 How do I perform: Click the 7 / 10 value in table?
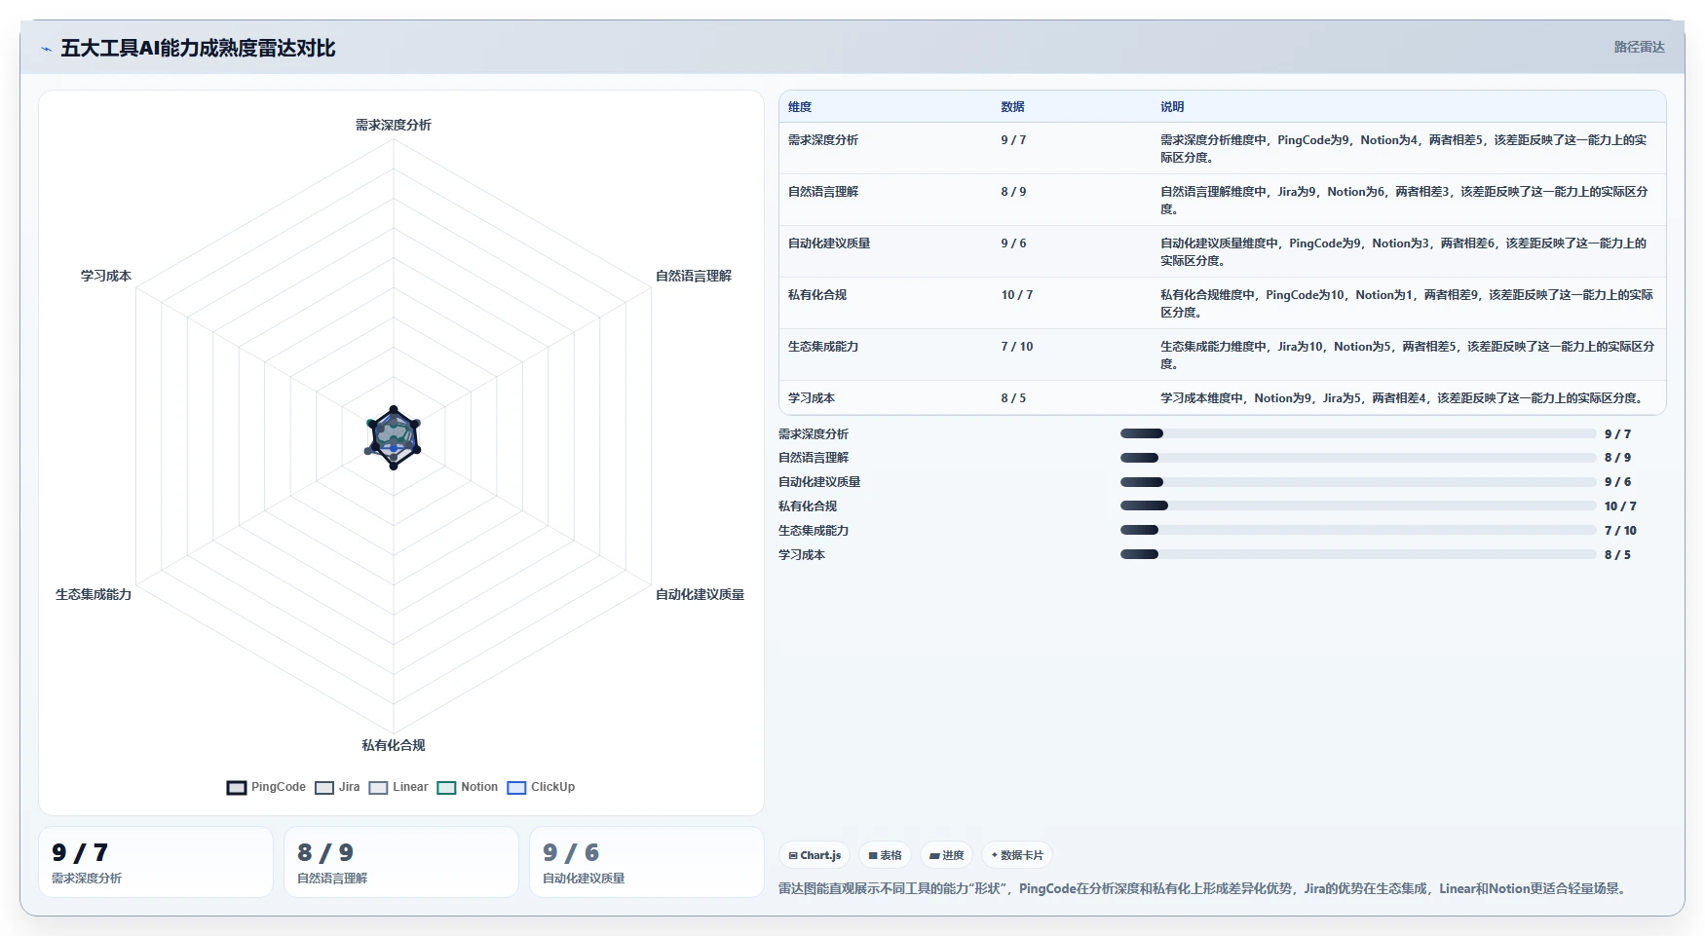(1017, 347)
